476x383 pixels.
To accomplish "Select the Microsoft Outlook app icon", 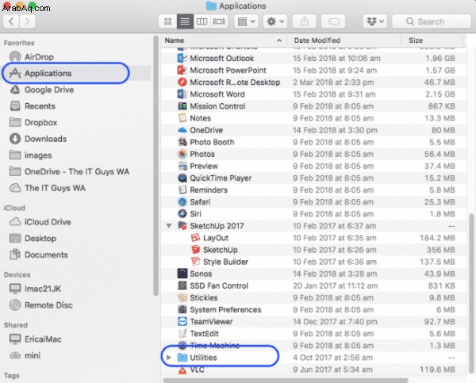I will tap(182, 58).
